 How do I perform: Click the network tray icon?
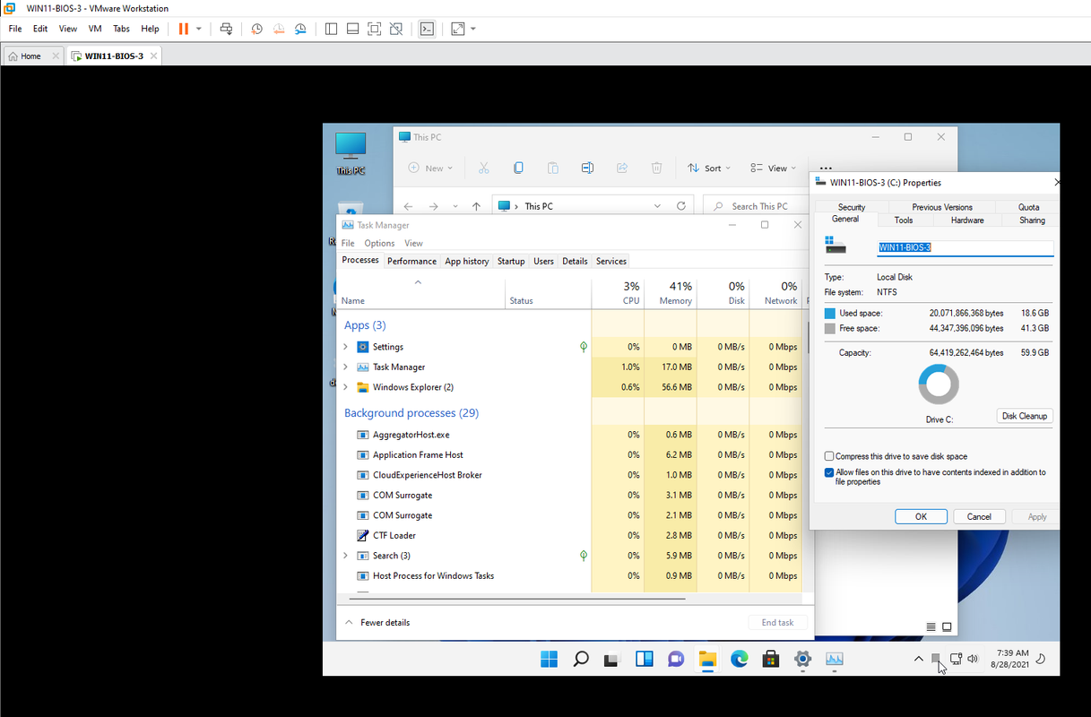click(x=956, y=659)
